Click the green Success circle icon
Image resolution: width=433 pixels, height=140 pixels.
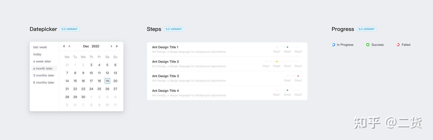[x=368, y=45]
